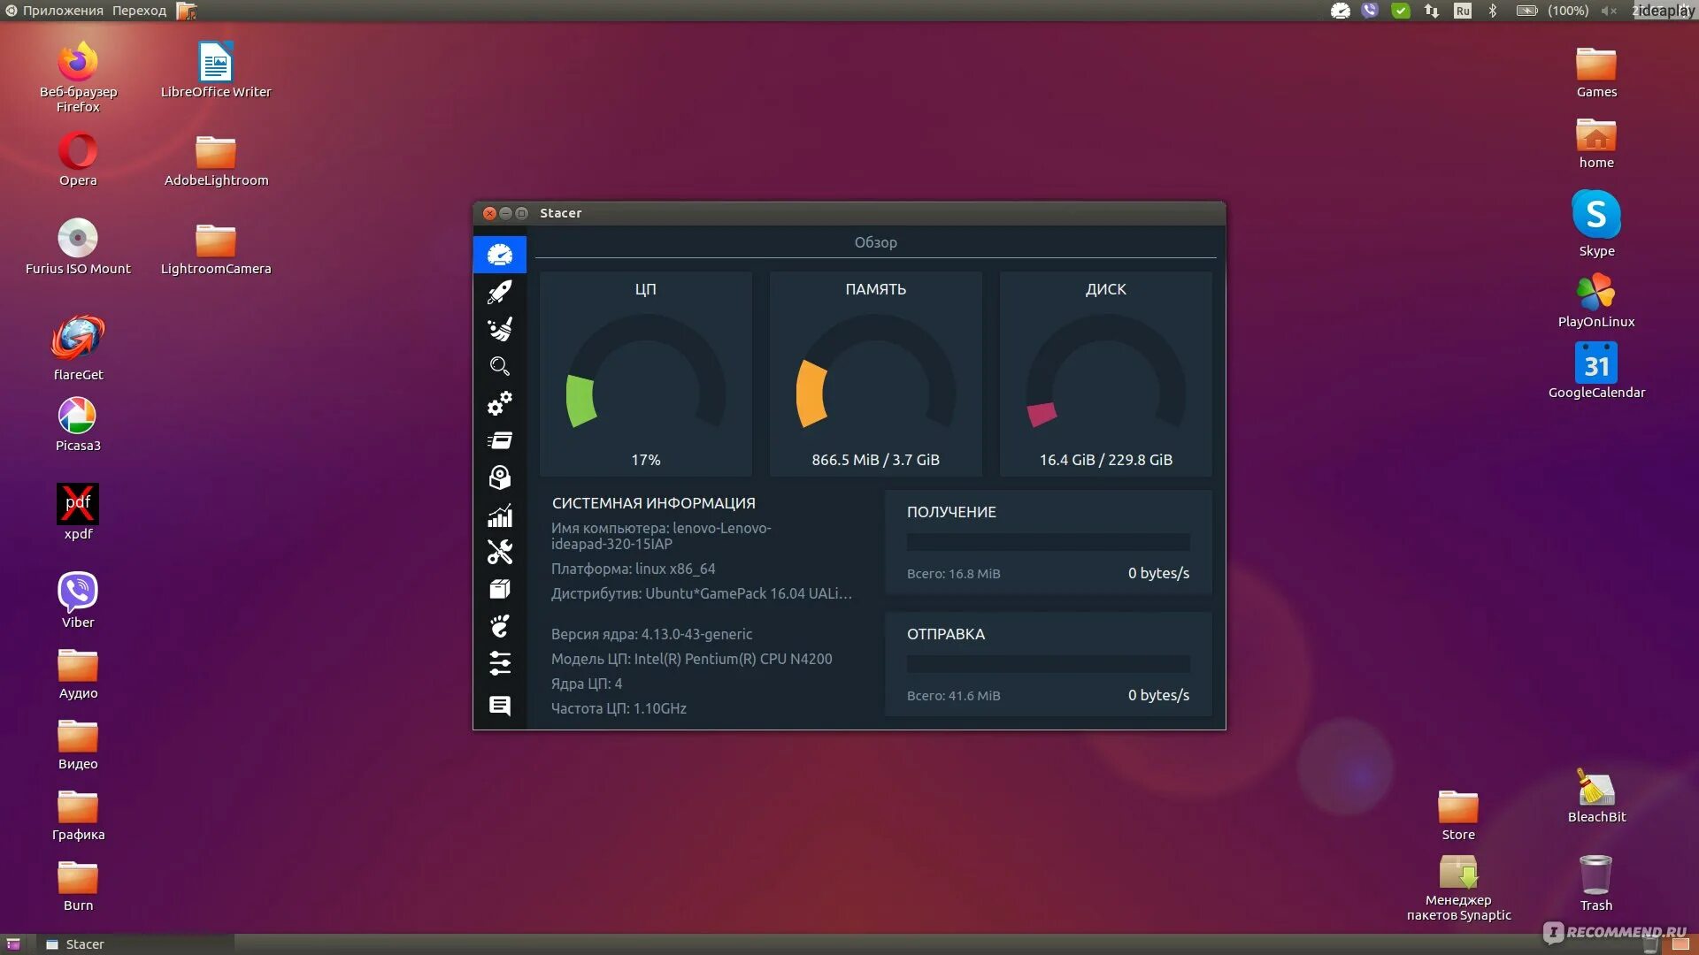Click the Ru keyboard layout indicator
Screen dimensions: 1699x955
1463,11
